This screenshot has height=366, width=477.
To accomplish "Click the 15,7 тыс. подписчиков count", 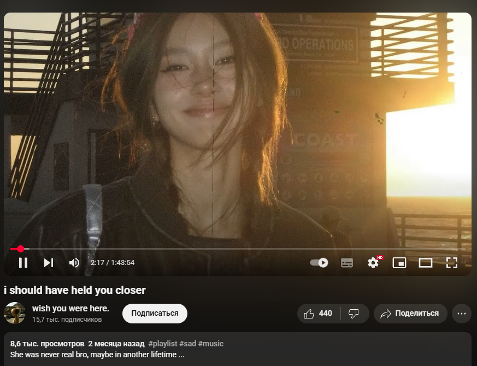I will coord(67,320).
